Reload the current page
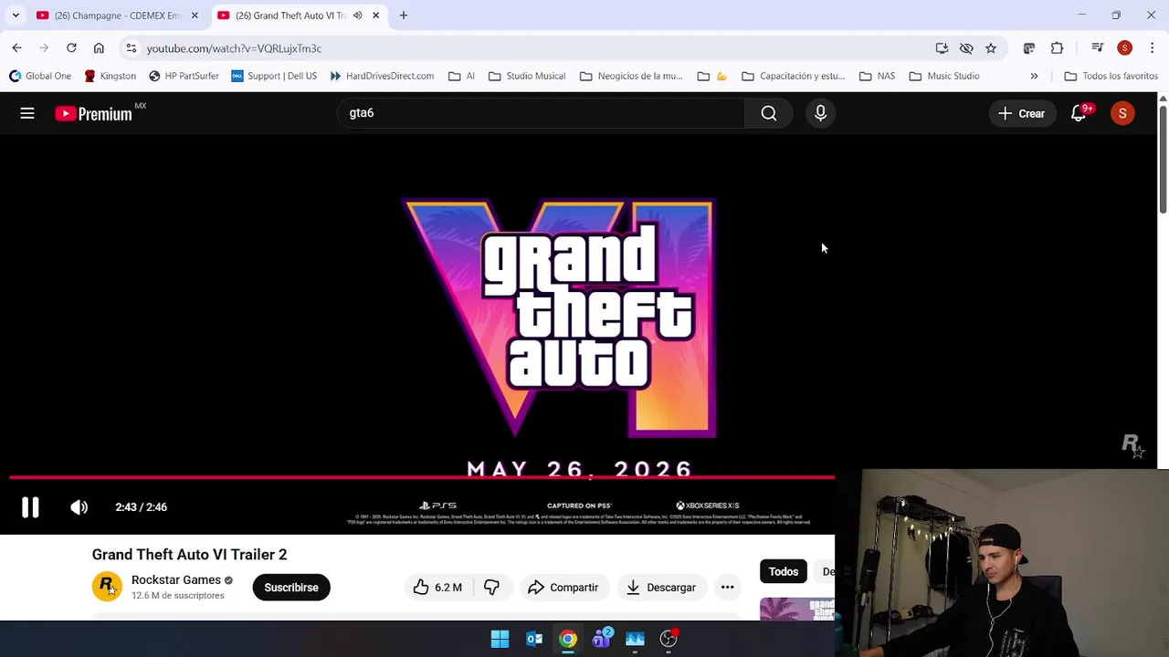 [71, 48]
